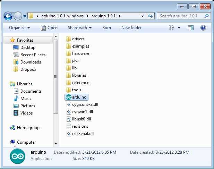The image size is (214, 169).
Task: Select the arduino application icon in list
Action: [x=69, y=97]
